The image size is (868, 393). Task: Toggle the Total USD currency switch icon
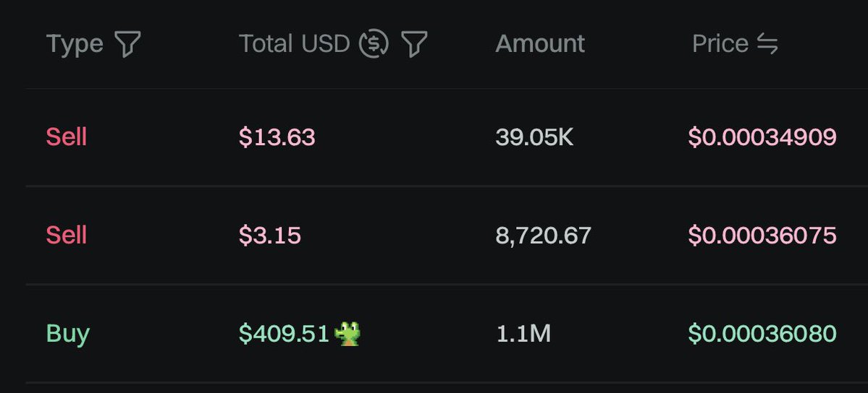374,43
